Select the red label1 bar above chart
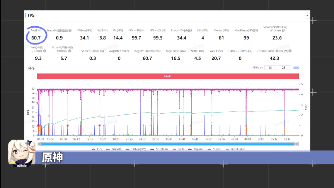The image size is (334, 188). 167,77
